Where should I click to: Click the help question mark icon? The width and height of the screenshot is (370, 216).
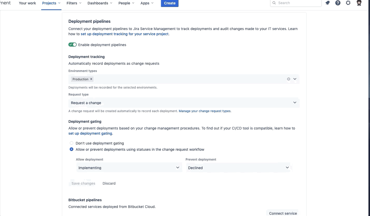[338, 3]
